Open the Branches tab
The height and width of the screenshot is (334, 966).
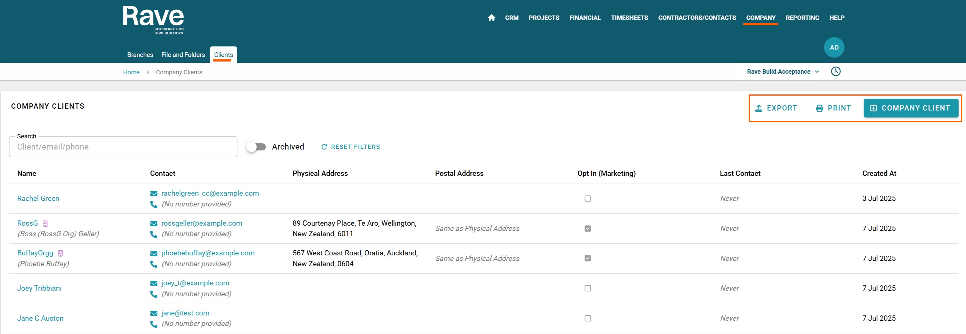pyautogui.click(x=140, y=55)
